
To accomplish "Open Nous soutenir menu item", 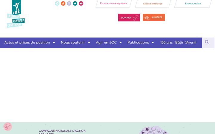I will point(73,43).
